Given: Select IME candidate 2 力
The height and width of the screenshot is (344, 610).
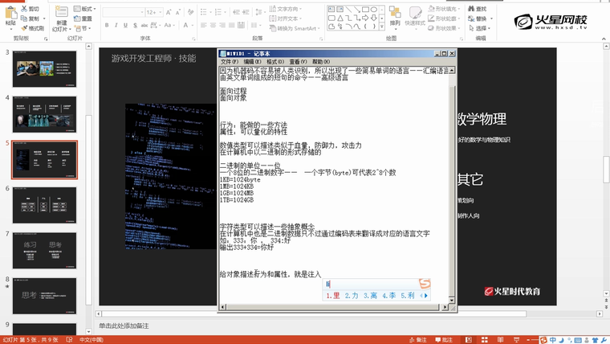Looking at the screenshot, I should coord(351,296).
